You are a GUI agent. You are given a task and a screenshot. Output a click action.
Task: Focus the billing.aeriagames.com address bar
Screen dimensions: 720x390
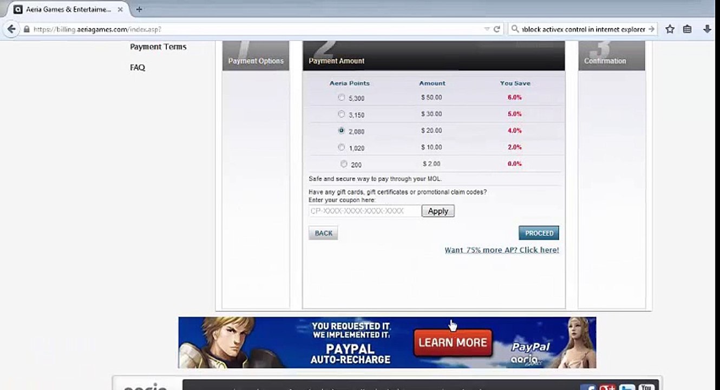pos(254,29)
